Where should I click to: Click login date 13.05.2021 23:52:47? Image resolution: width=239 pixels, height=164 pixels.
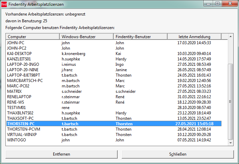click(x=194, y=118)
